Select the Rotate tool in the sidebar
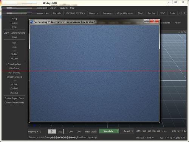This screenshot has height=142, width=189. (14, 23)
